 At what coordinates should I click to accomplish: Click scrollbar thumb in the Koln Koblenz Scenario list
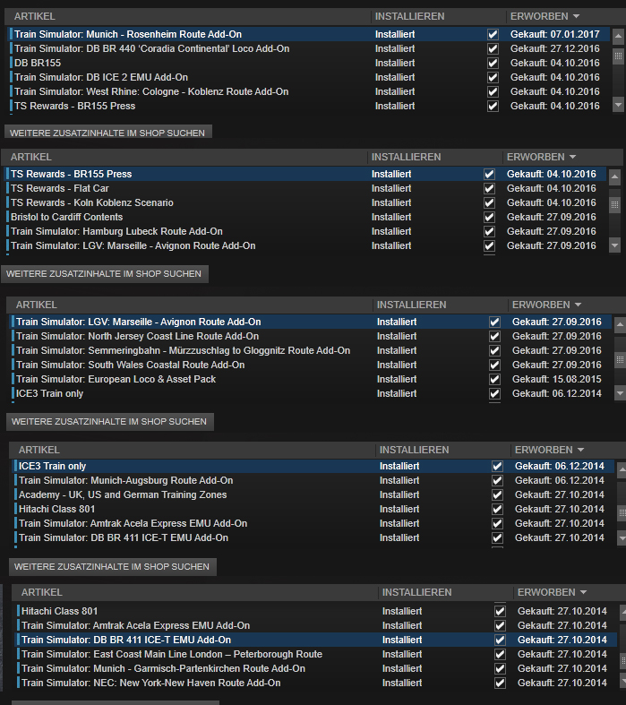coord(614,204)
